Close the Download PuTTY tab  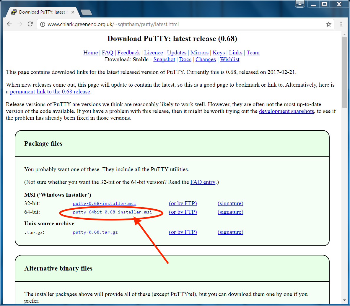73,12
